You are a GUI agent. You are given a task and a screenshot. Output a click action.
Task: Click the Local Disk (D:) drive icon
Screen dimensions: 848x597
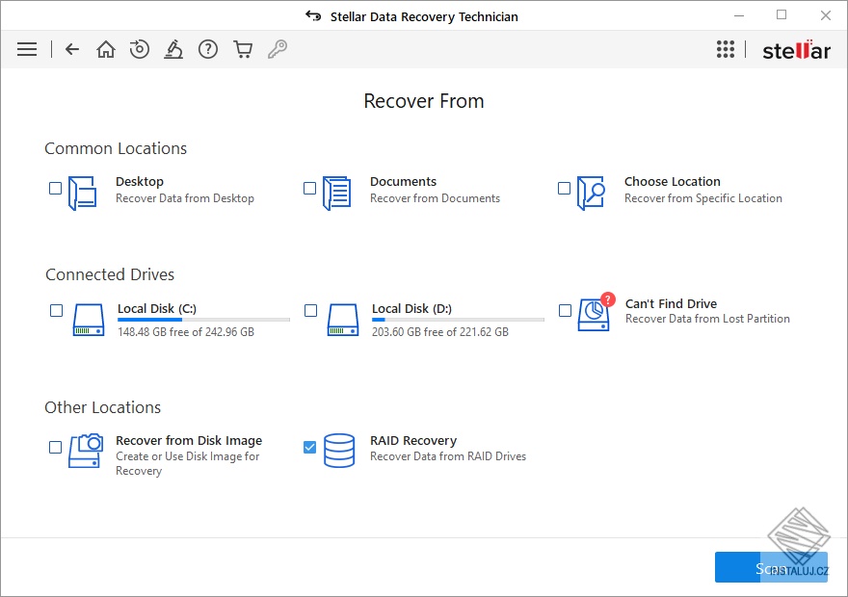tap(343, 320)
